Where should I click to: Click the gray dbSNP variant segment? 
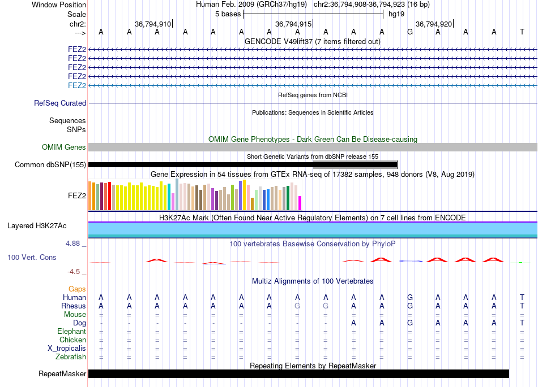tap(355, 164)
